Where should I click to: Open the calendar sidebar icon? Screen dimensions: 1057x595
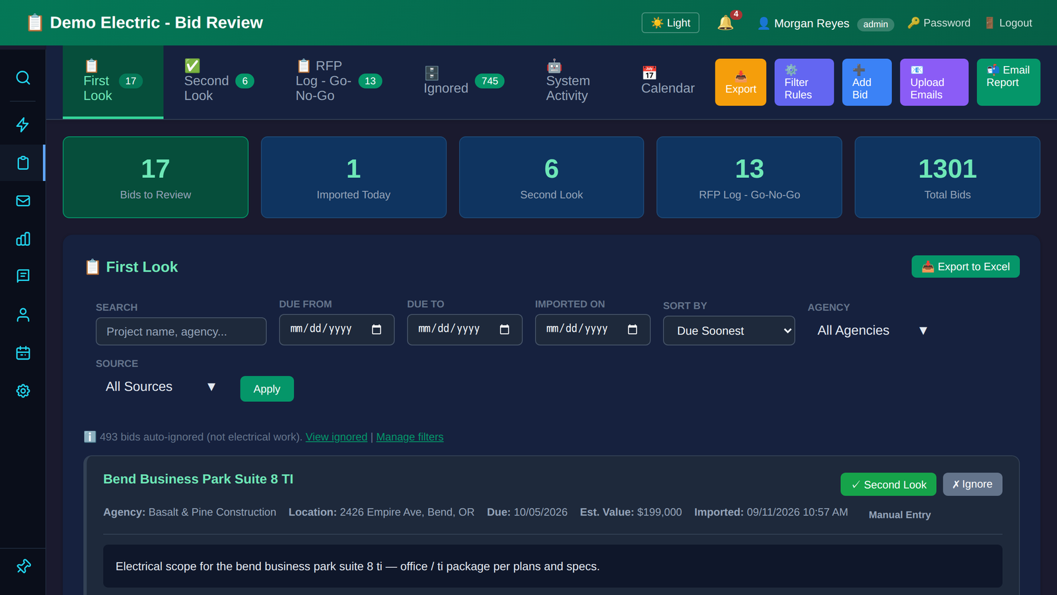[23, 353]
